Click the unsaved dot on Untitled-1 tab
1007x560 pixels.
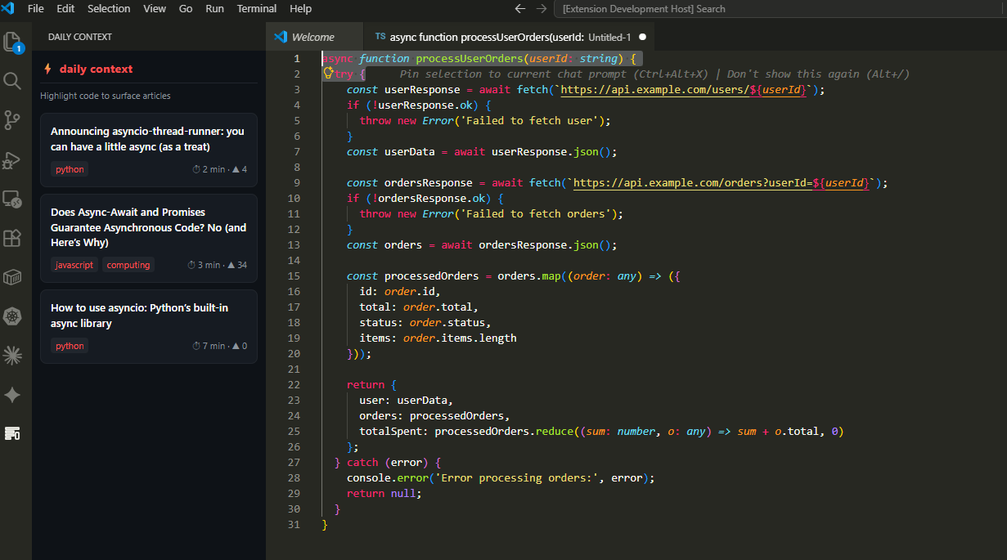(642, 37)
